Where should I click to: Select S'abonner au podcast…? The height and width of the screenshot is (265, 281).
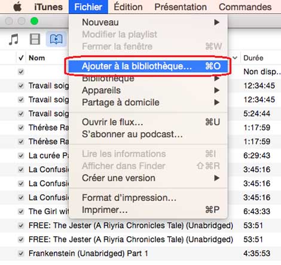point(148,134)
